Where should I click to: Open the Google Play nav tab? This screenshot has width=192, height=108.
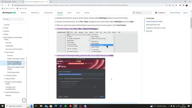[48, 13]
